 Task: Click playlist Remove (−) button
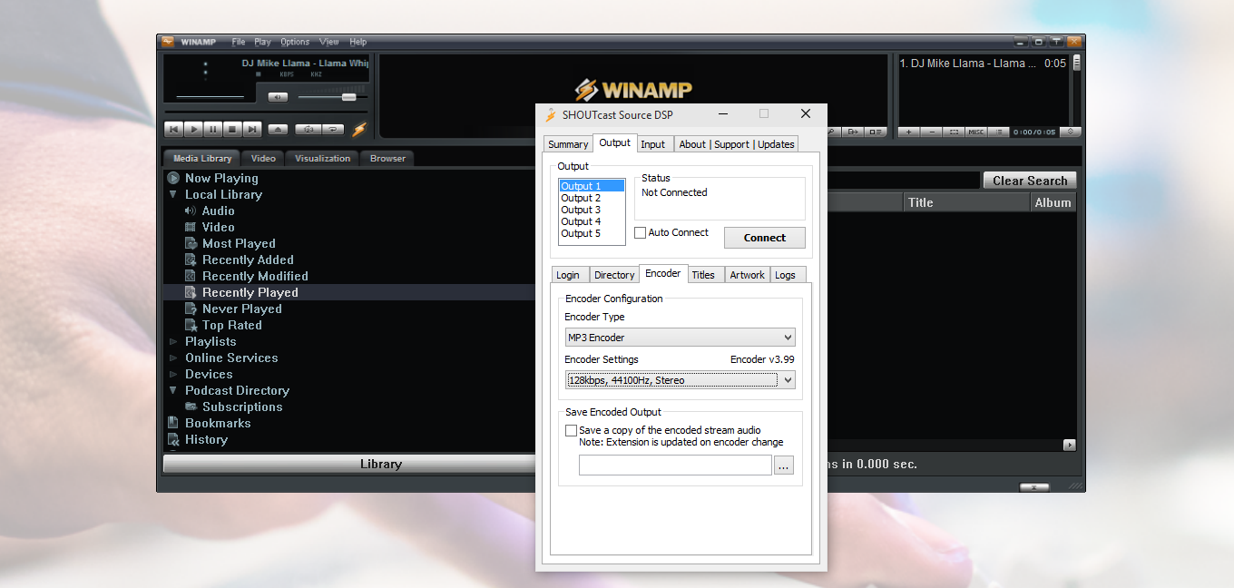pos(932,132)
